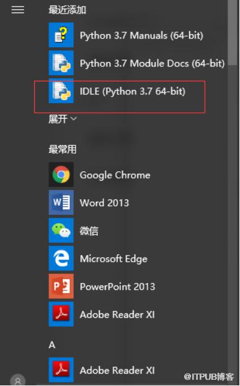Click the Microsoft Edge text label
Image resolution: width=240 pixels, height=386 pixels.
coord(113,259)
